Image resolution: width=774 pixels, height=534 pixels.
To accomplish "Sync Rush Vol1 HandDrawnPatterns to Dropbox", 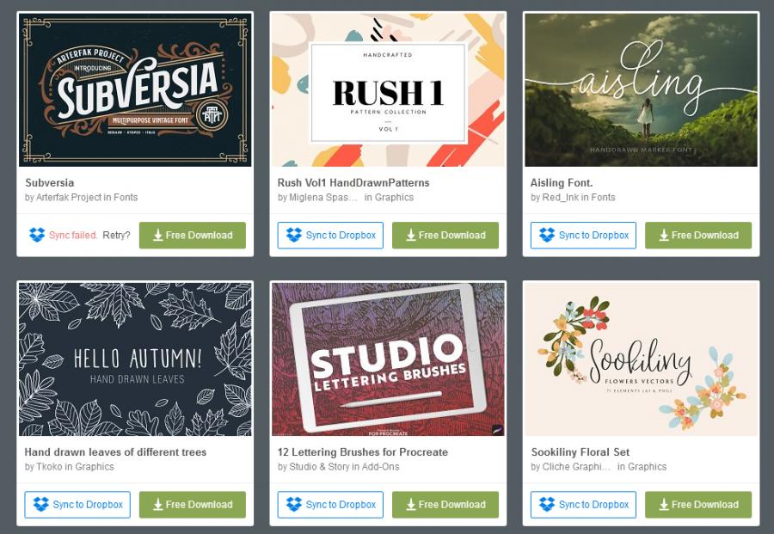I will (x=330, y=236).
